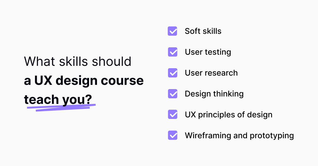Click the bold "teach you?" heading text
The image size is (318, 166).
pyautogui.click(x=58, y=99)
